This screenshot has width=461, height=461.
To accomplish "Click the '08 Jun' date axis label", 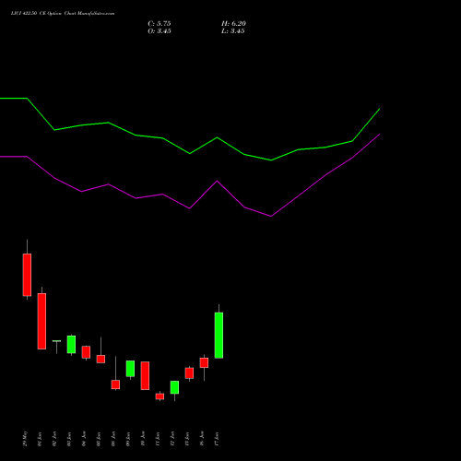I will pyautogui.click(x=113, y=439).
